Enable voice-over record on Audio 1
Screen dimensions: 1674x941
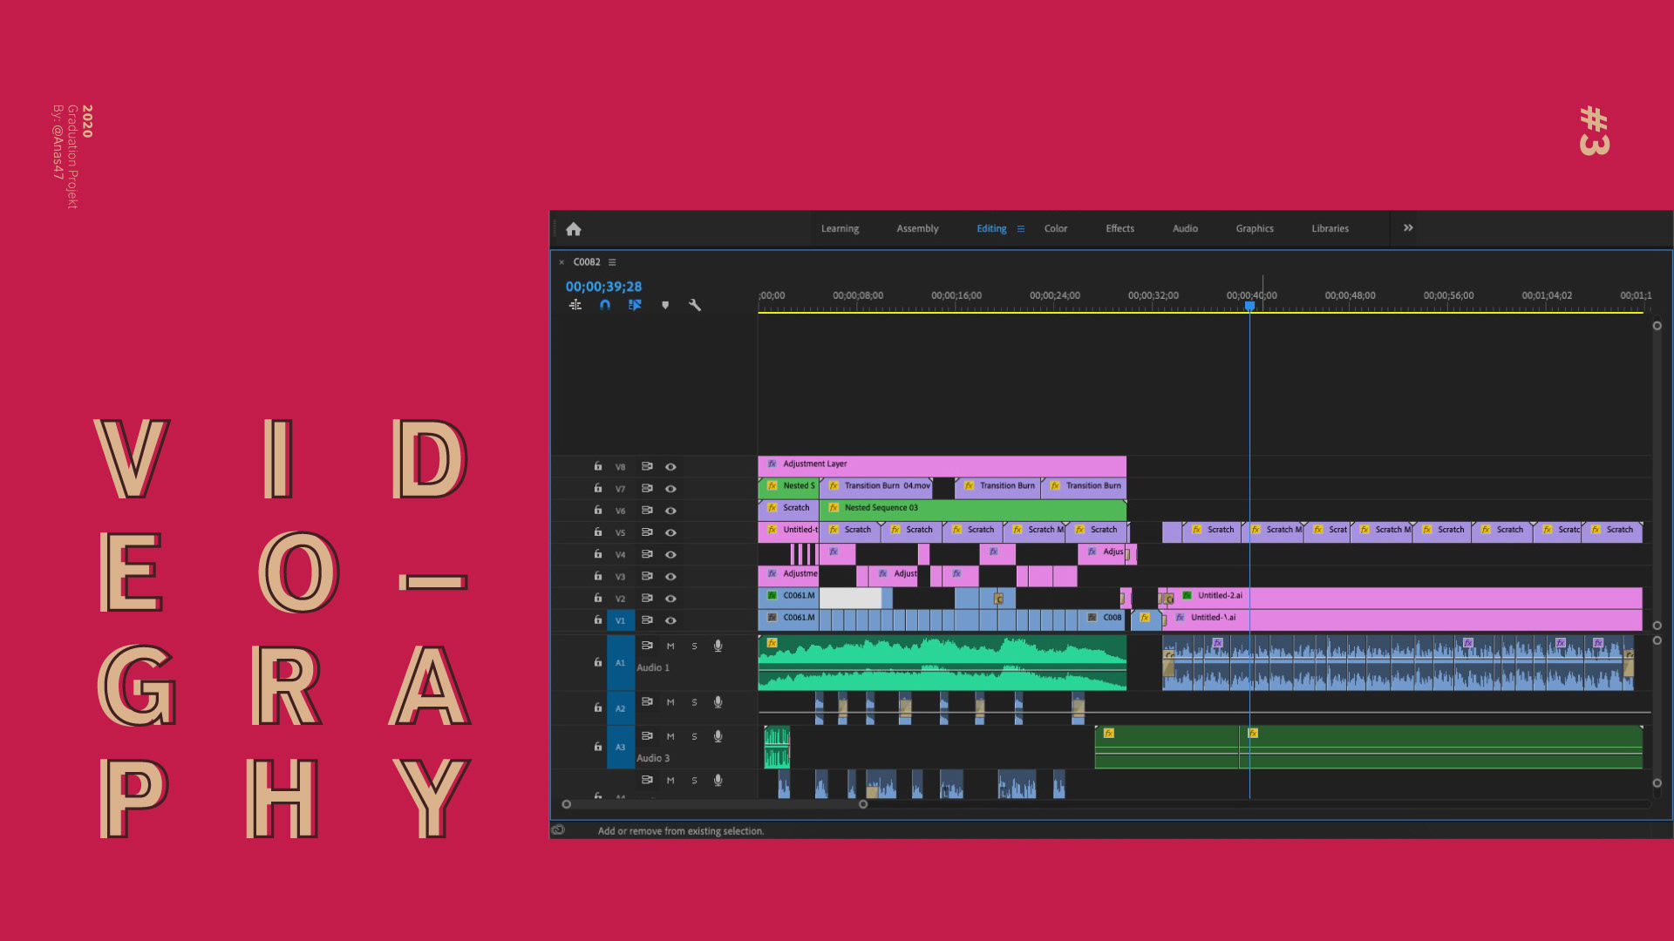click(x=718, y=647)
